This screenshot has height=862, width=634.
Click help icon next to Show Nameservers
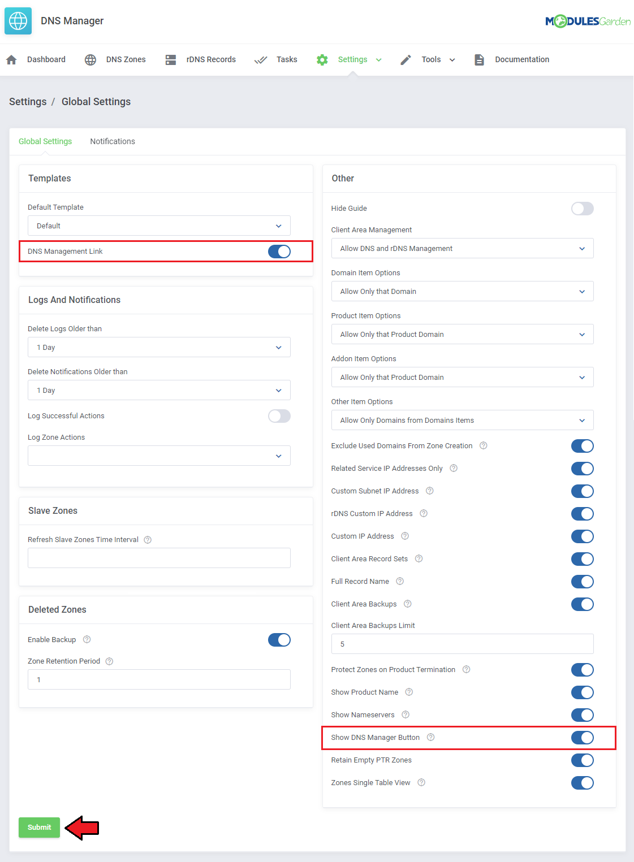(406, 714)
